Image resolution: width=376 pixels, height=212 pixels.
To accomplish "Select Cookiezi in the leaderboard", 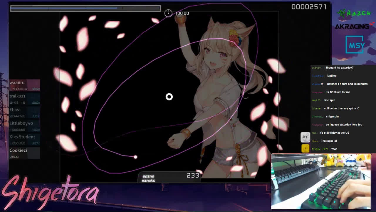I will [x=25, y=153].
